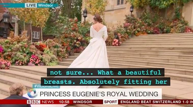
Task: Click Princess Eugenie's Royal Wedding headline banner
Action: tap(99, 94)
